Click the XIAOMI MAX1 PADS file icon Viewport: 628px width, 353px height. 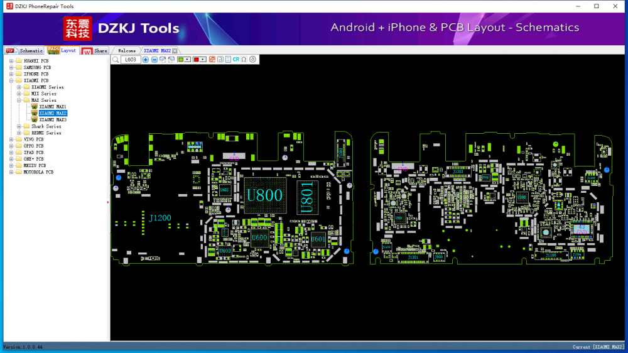[x=34, y=107]
